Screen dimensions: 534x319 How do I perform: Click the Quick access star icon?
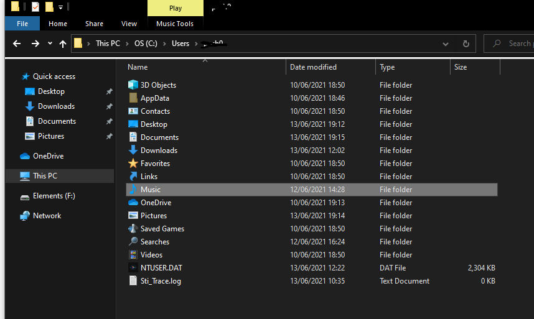tap(25, 76)
